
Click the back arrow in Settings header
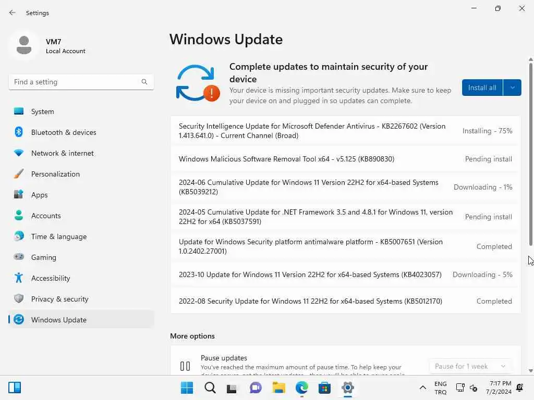click(13, 12)
